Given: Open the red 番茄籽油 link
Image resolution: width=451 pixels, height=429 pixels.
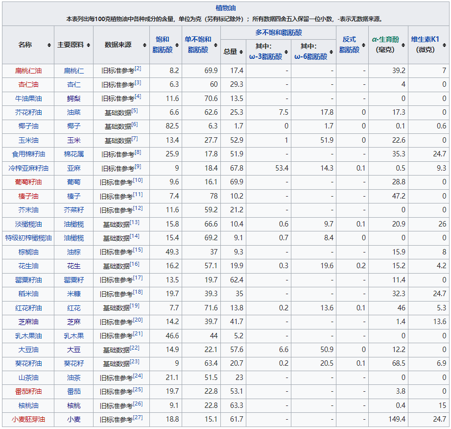Looking at the screenshot, I should tap(28, 391).
